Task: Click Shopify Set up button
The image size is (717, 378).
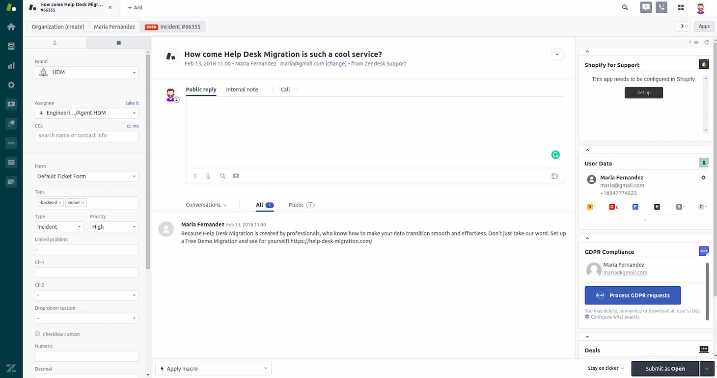Action: (643, 92)
